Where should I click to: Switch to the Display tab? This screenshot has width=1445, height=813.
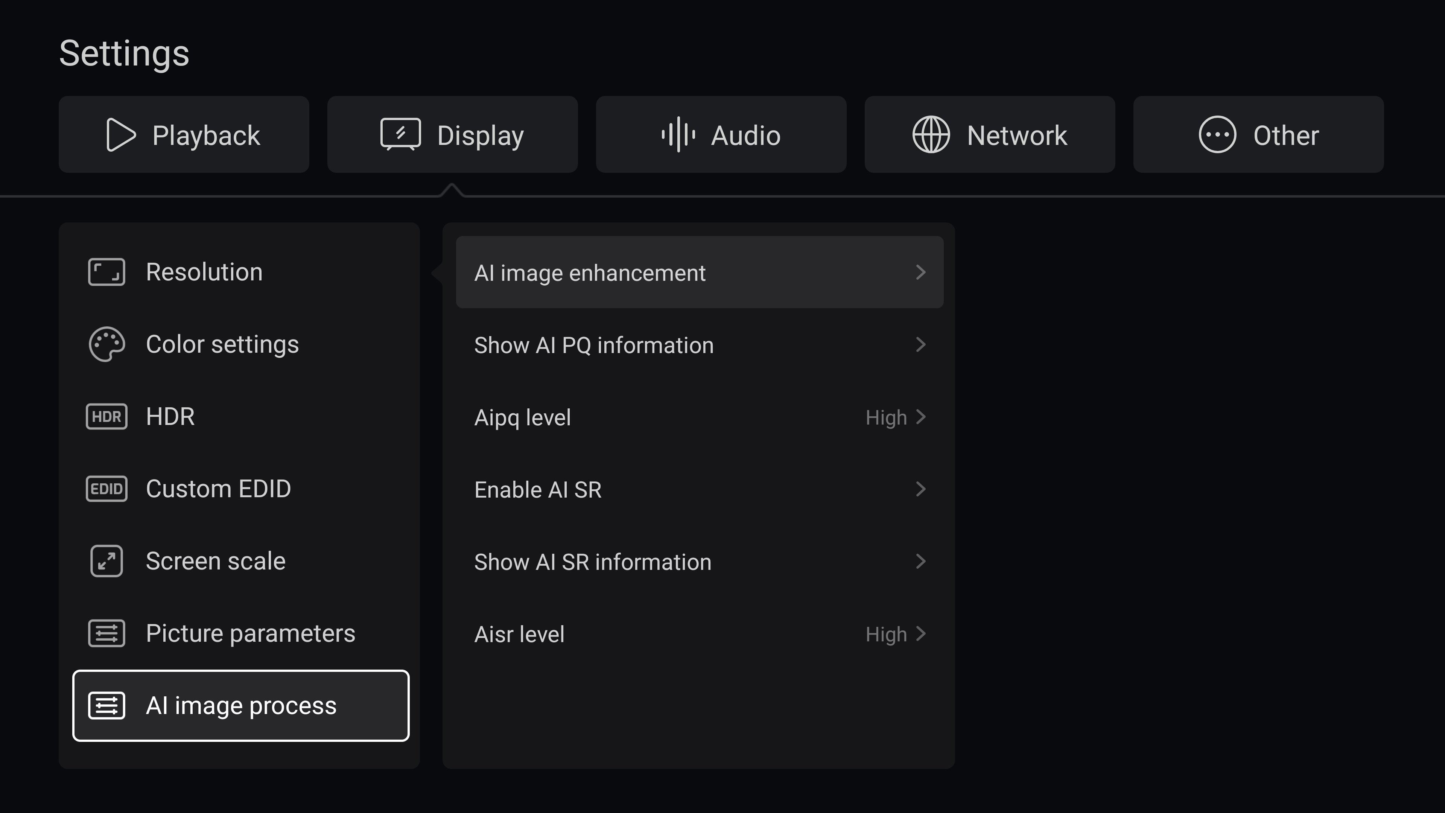(453, 135)
